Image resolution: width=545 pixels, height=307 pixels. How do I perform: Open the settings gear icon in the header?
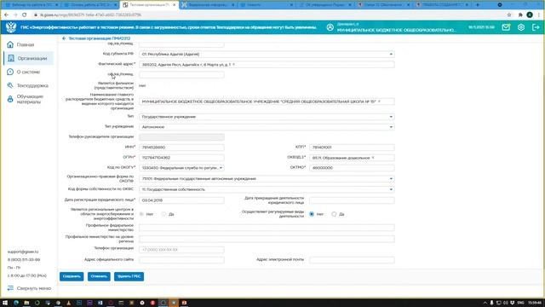pyautogui.click(x=520, y=27)
